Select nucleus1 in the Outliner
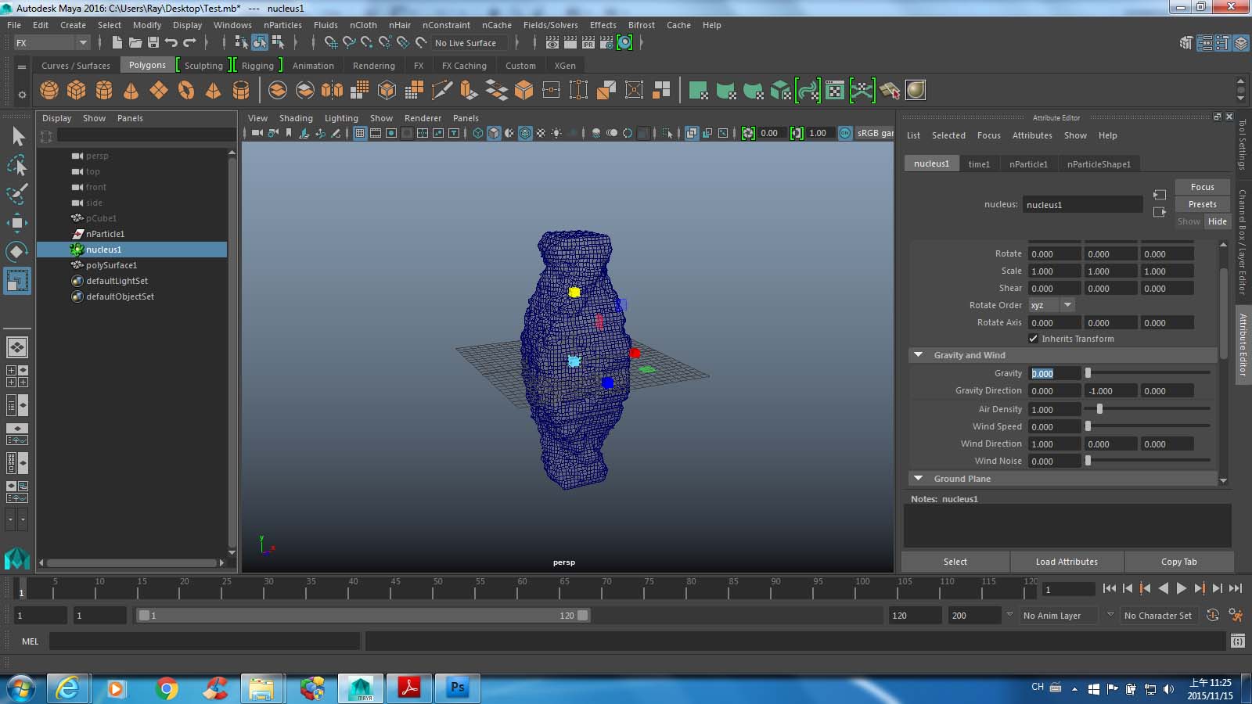The width and height of the screenshot is (1252, 704). point(103,249)
